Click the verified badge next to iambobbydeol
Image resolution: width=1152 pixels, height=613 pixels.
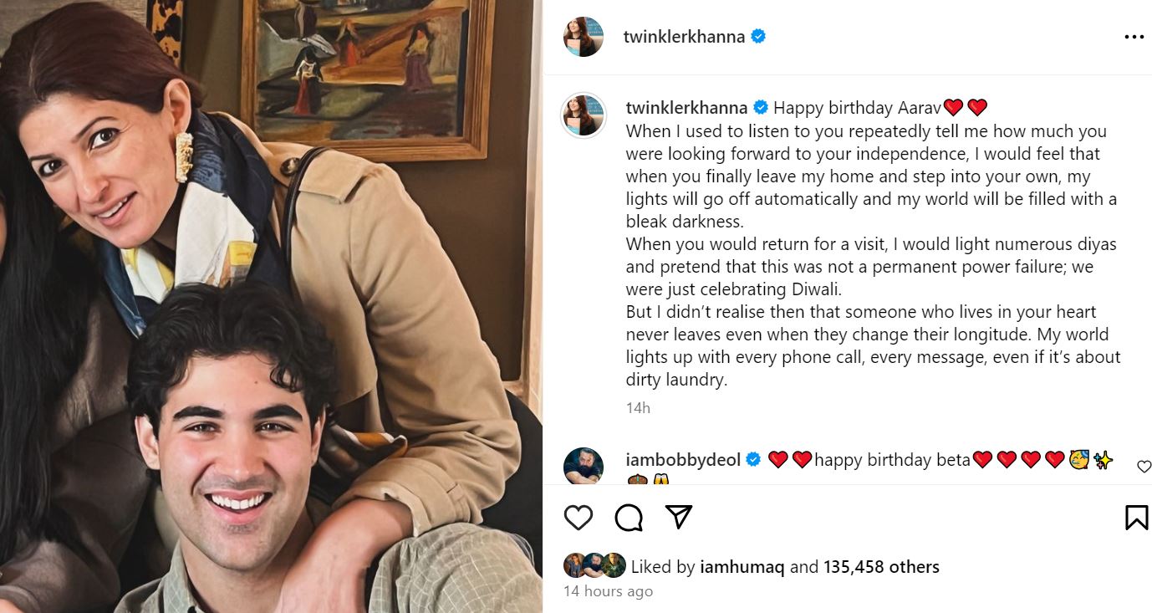pyautogui.click(x=753, y=460)
